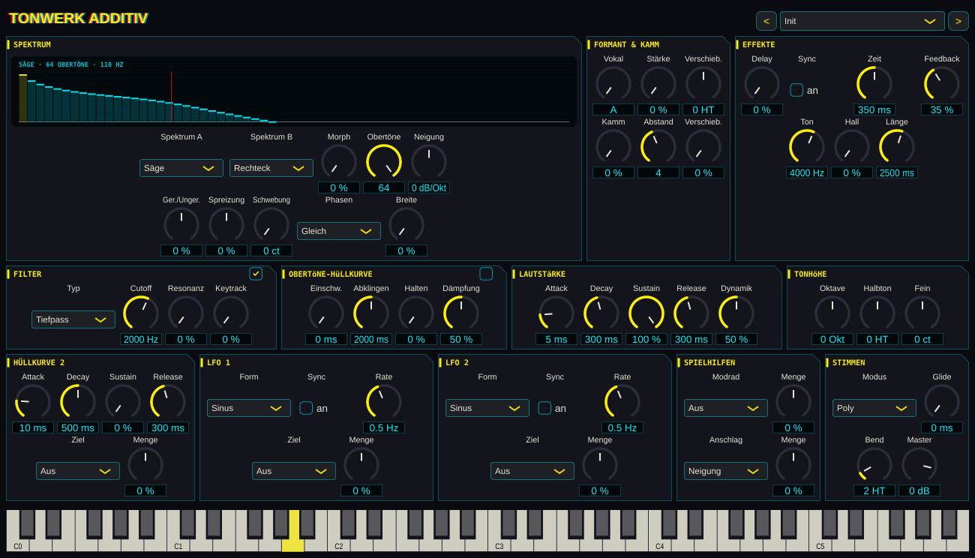The image size is (975, 558).
Task: Go to next preset with > button
Action: 958,21
